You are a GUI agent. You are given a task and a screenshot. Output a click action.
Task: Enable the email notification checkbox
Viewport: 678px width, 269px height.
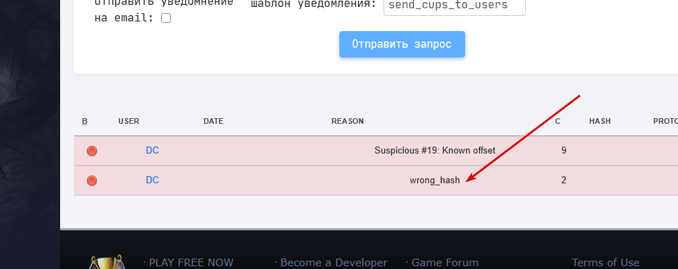[x=166, y=18]
